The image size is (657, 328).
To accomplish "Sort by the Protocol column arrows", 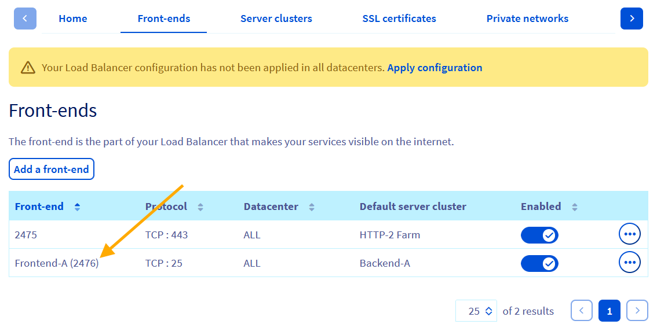I will pos(200,207).
